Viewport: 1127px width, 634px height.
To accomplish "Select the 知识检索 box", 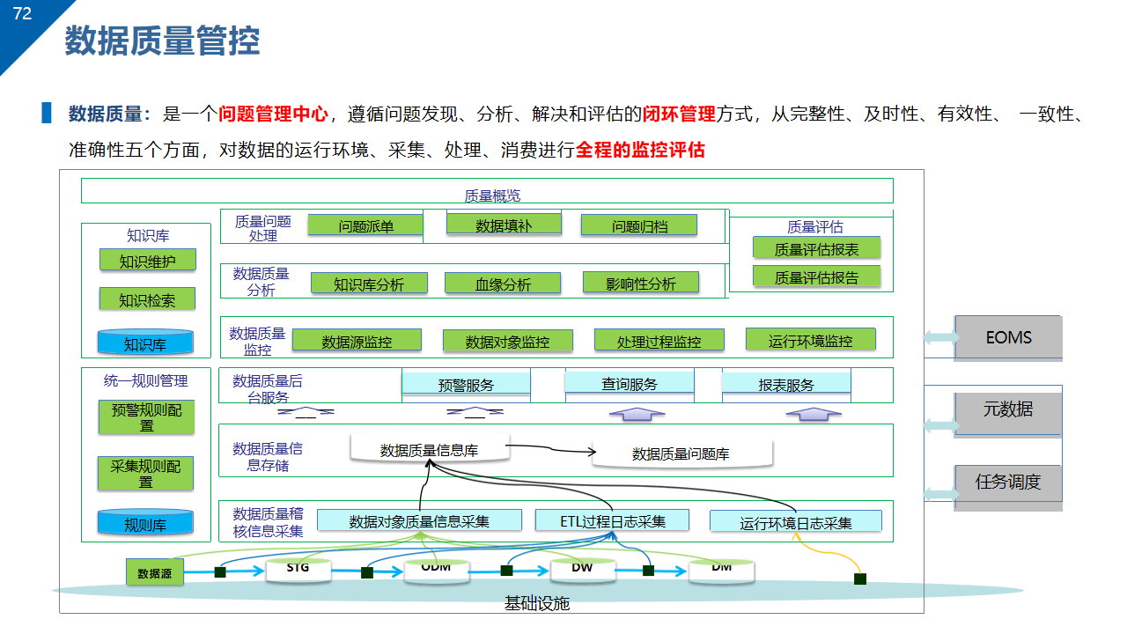I will (147, 299).
